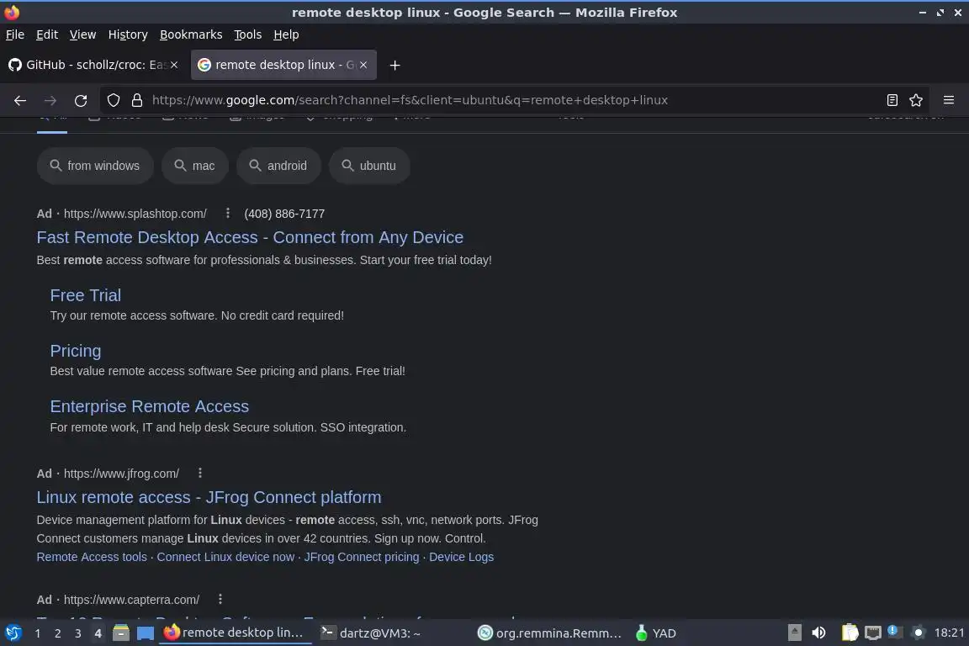Click the 18:21 clock in taskbar
Image resolution: width=969 pixels, height=646 pixels.
coord(949,633)
